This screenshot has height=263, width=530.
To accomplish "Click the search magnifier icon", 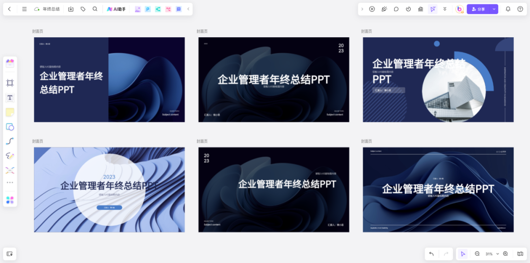I will coord(95,9).
